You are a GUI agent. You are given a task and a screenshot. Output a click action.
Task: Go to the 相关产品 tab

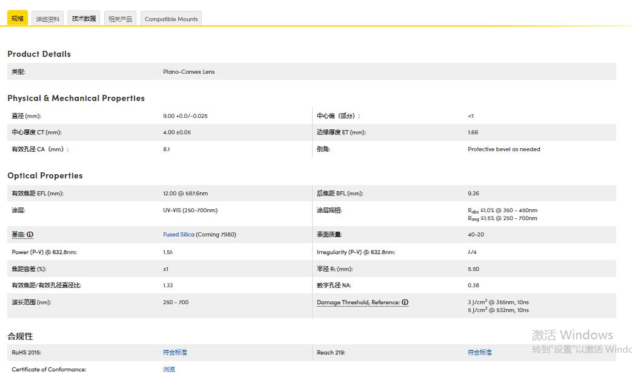pos(120,19)
